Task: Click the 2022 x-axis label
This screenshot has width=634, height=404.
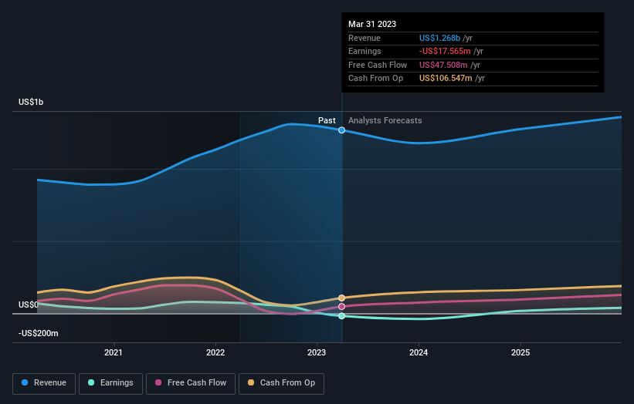Action: tap(215, 352)
